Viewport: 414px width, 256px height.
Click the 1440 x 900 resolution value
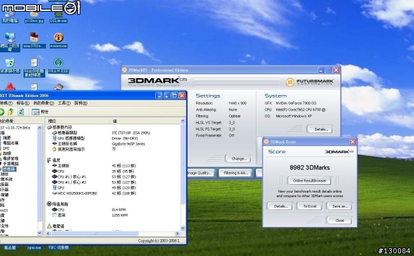[237, 103]
